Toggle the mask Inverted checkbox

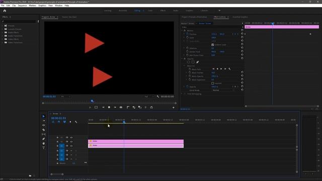[212, 83]
